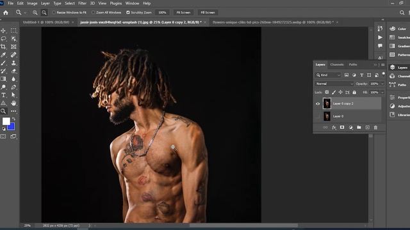Select the Hand tool
This screenshot has width=410, height=230.
(x=13, y=103)
